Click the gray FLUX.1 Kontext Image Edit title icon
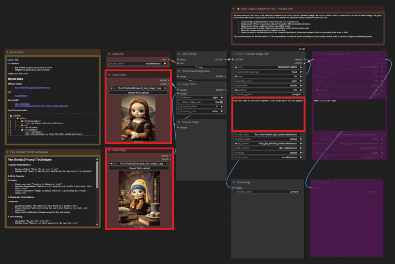The height and width of the screenshot is (264, 395). 233,54
